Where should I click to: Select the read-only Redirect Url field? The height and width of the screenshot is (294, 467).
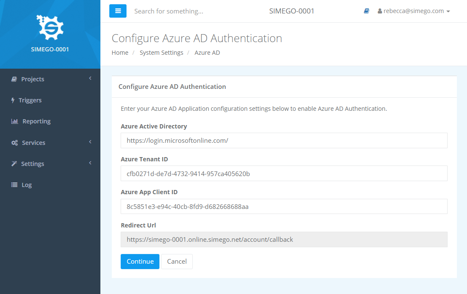284,239
